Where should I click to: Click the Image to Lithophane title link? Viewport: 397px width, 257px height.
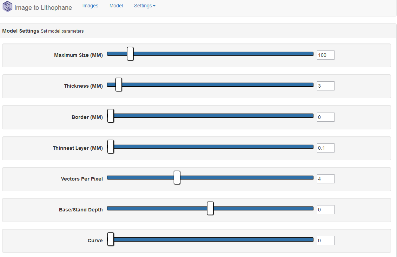(43, 8)
